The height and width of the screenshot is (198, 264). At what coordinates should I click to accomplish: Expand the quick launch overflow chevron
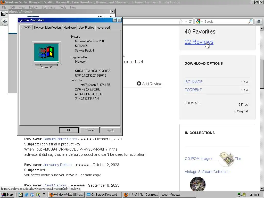pyautogui.click(x=44, y=194)
